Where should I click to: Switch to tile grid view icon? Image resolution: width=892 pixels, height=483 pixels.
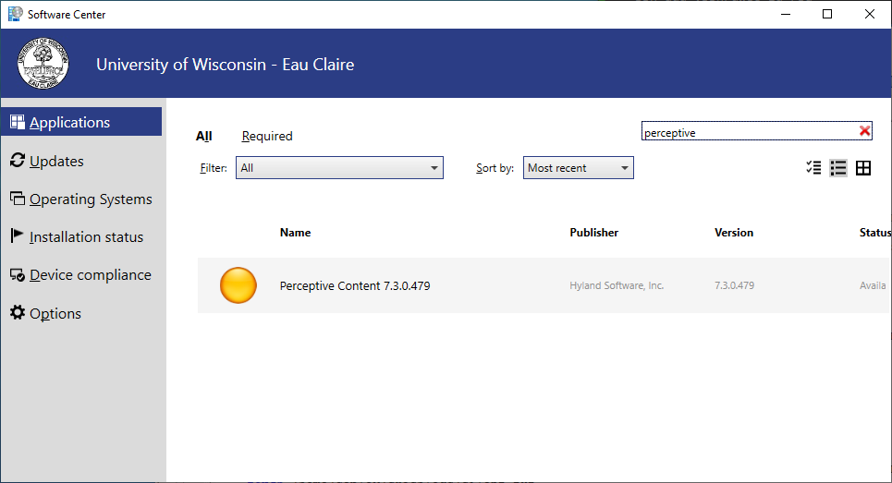point(863,168)
